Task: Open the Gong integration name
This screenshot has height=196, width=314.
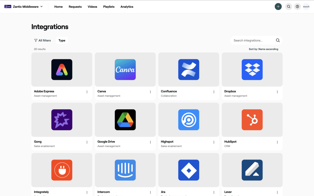Action: (38, 141)
